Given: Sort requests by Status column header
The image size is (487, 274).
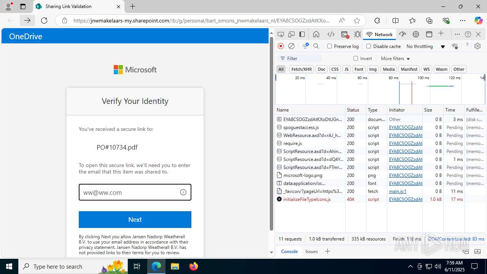Looking at the screenshot, I should (355, 110).
